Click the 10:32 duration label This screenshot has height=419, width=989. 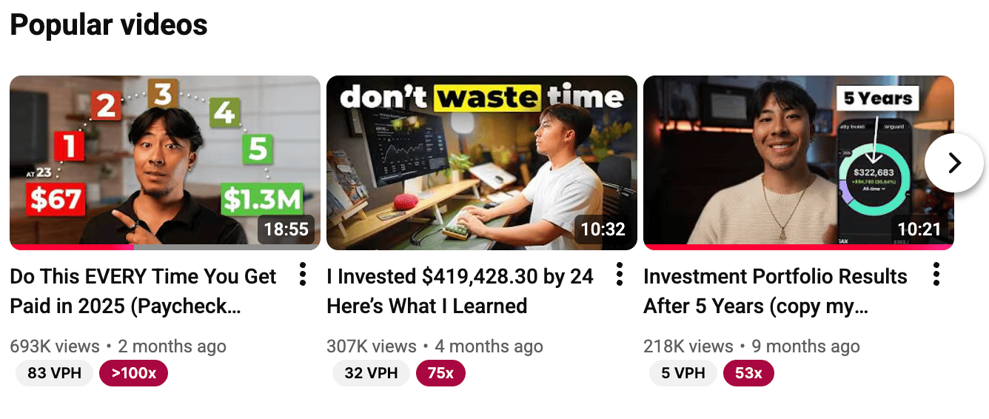603,229
